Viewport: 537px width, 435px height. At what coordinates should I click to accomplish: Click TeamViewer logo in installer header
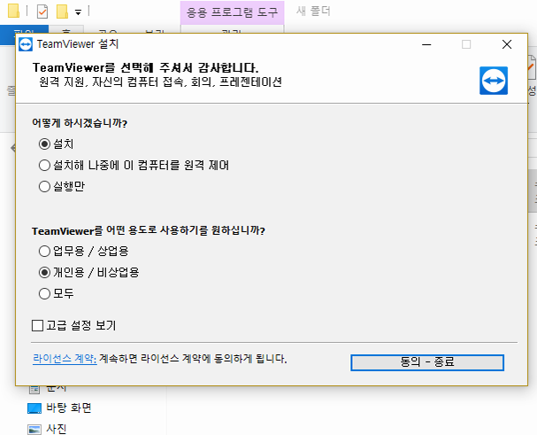coord(494,81)
